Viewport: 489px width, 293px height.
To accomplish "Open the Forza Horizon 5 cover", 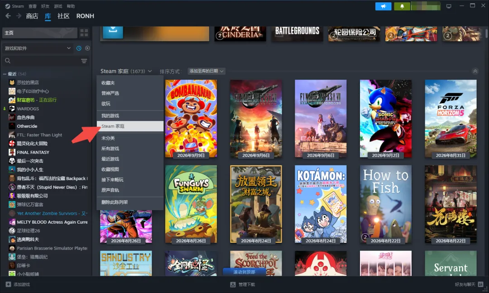I will 451,119.
